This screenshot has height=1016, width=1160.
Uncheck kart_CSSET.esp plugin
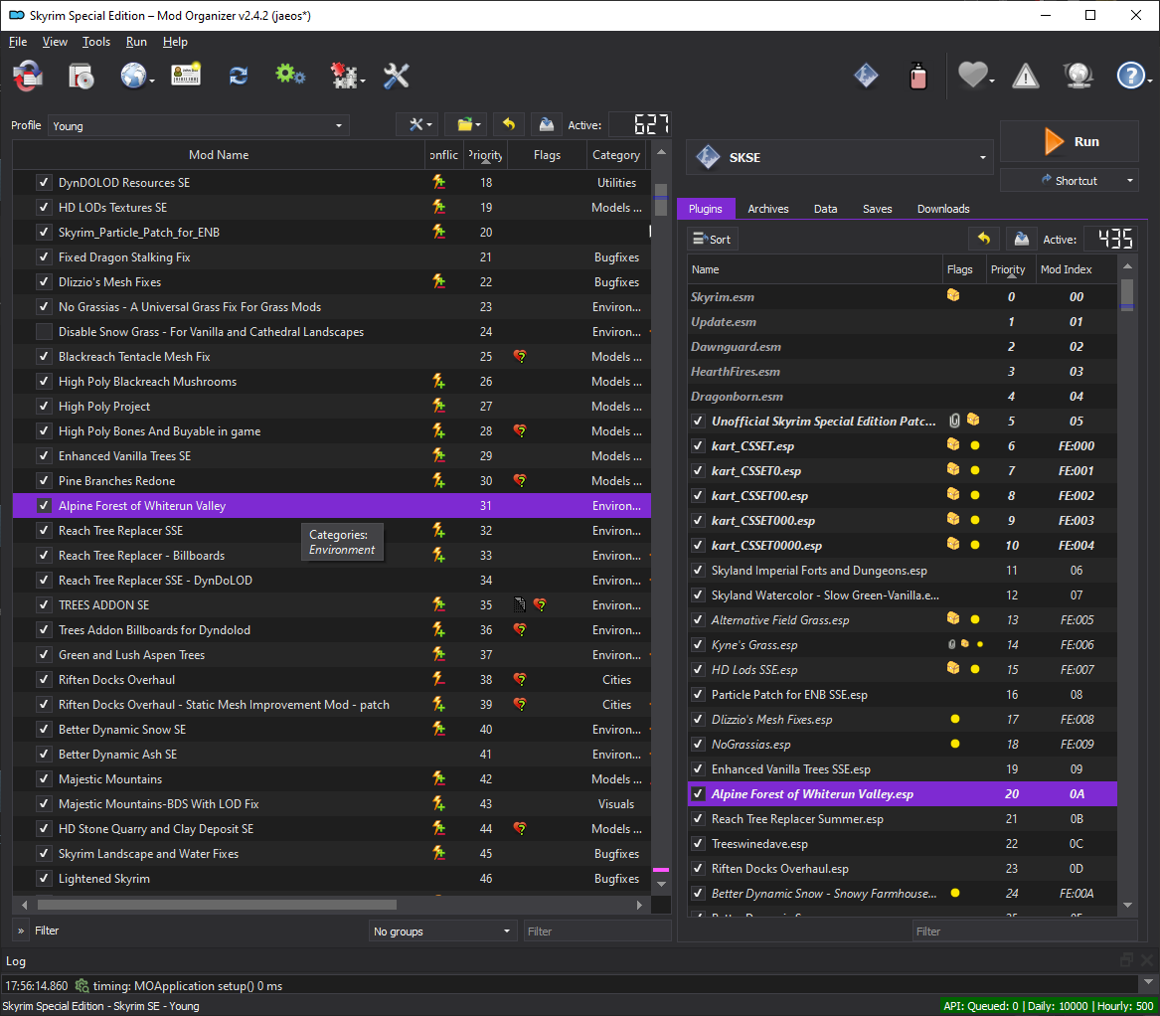698,445
